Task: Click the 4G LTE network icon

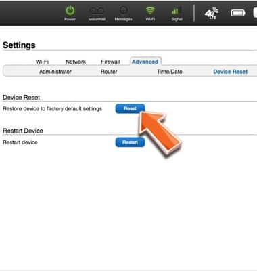Action: tap(211, 13)
